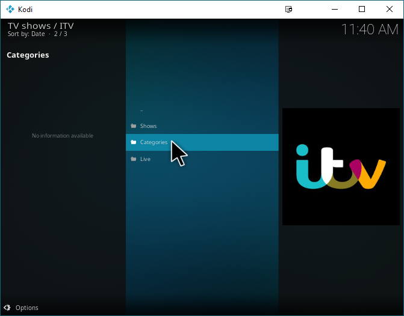
Task: Open the Options side menu
Action: coord(21,308)
